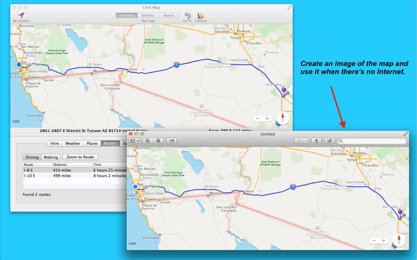Image resolution: width=417 pixels, height=260 pixels.
Task: Select the I-8 E route row
Action: click(x=75, y=170)
